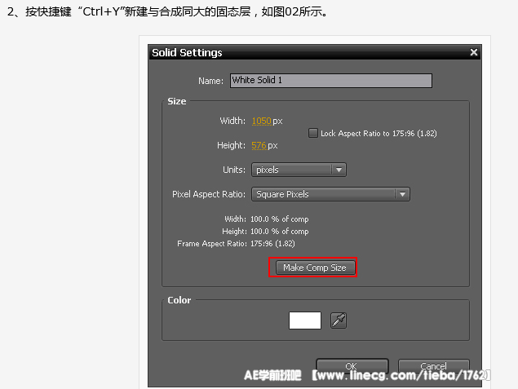Open the Pixel Aspect Ratio dropdown

(x=330, y=194)
